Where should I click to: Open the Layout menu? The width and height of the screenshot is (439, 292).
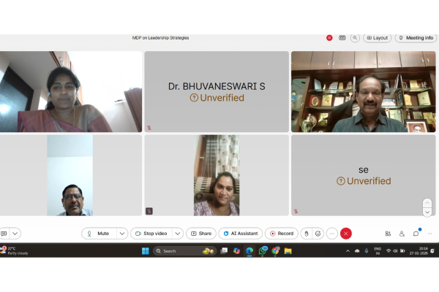coord(378,38)
